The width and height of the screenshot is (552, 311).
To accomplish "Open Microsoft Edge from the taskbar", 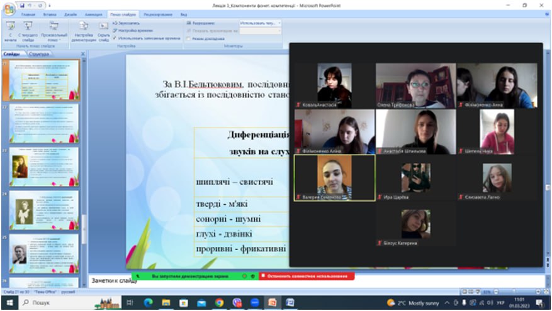I will (149, 303).
